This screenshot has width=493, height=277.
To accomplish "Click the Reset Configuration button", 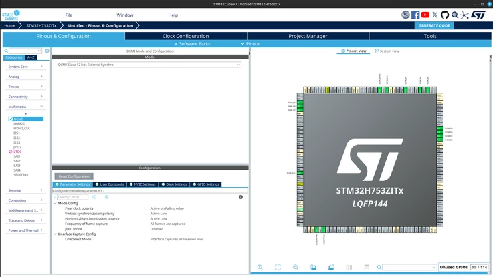I will pyautogui.click(x=74, y=176).
